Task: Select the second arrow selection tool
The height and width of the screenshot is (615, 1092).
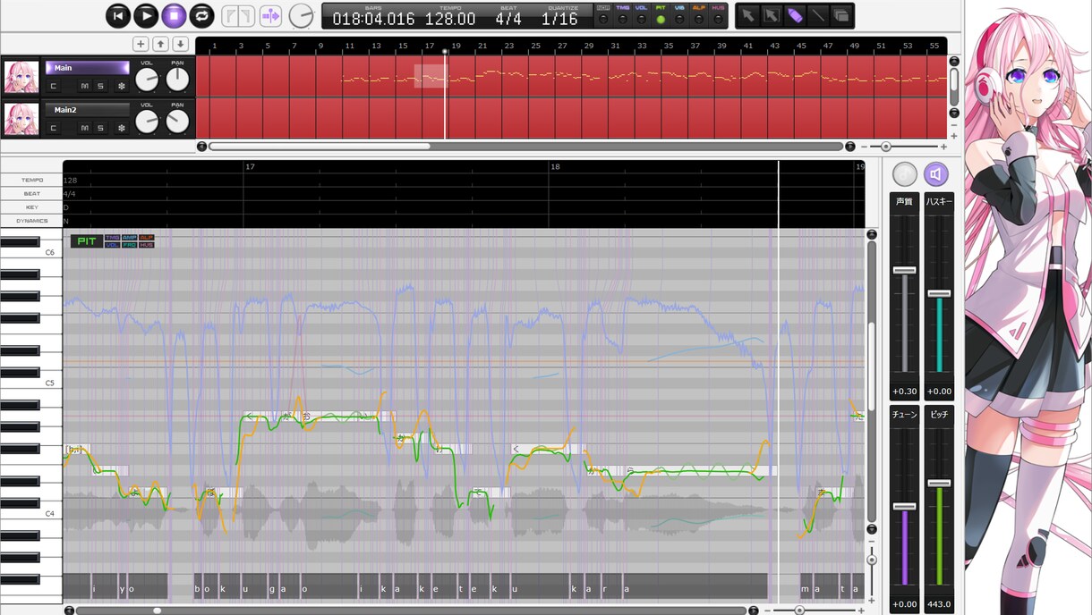Action: pyautogui.click(x=771, y=15)
